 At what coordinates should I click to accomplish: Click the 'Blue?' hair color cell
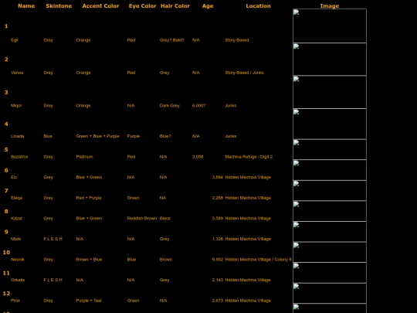pyautogui.click(x=165, y=136)
